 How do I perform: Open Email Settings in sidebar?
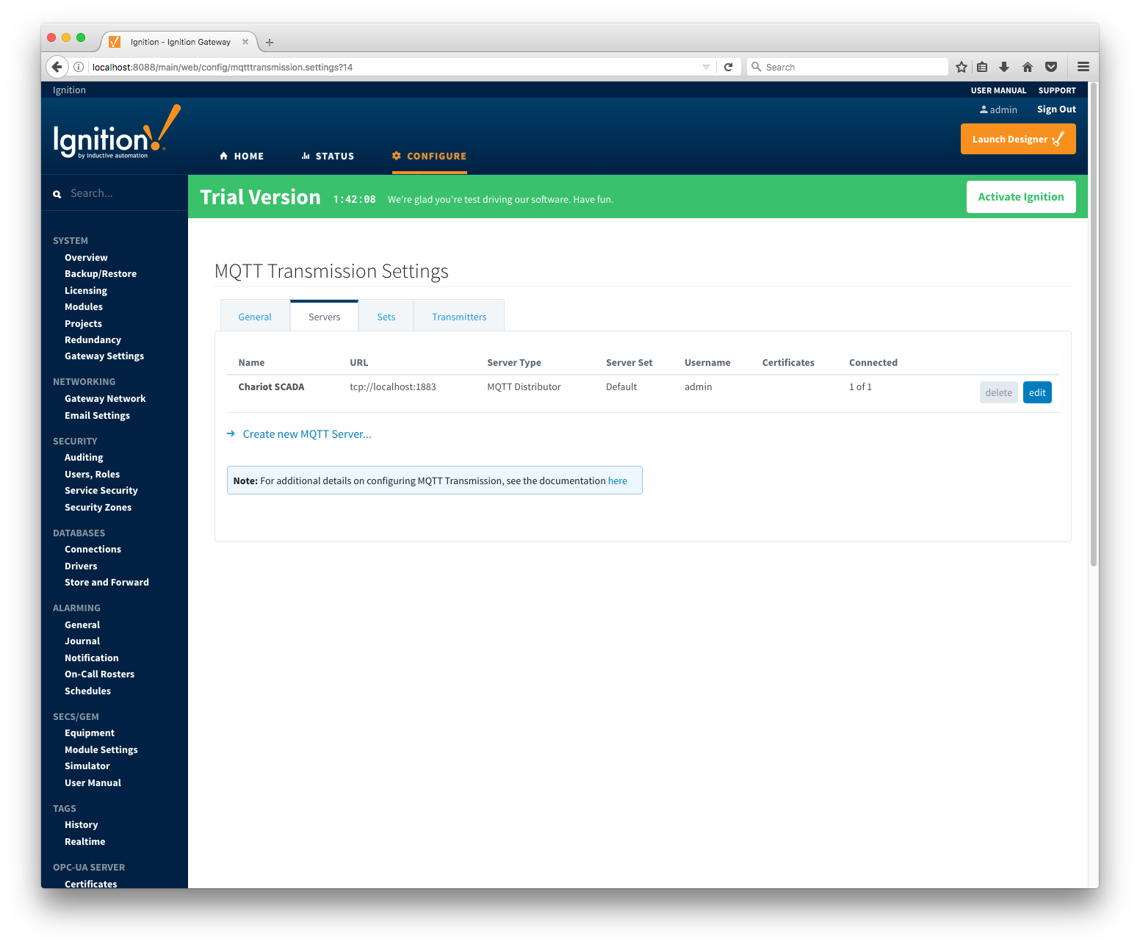(x=97, y=416)
